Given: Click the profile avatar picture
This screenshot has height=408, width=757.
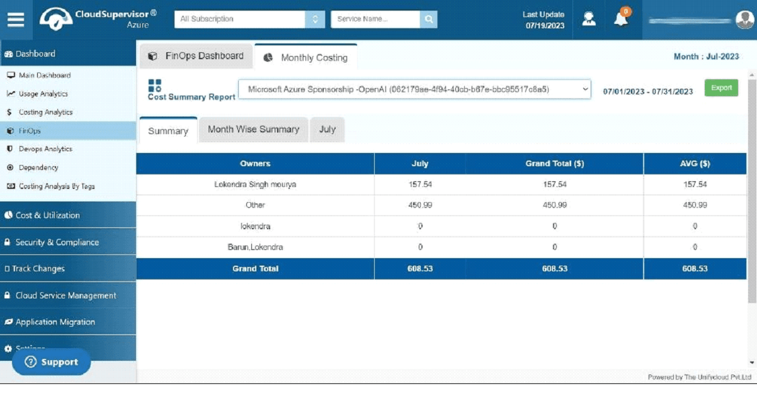Looking at the screenshot, I should (x=744, y=20).
